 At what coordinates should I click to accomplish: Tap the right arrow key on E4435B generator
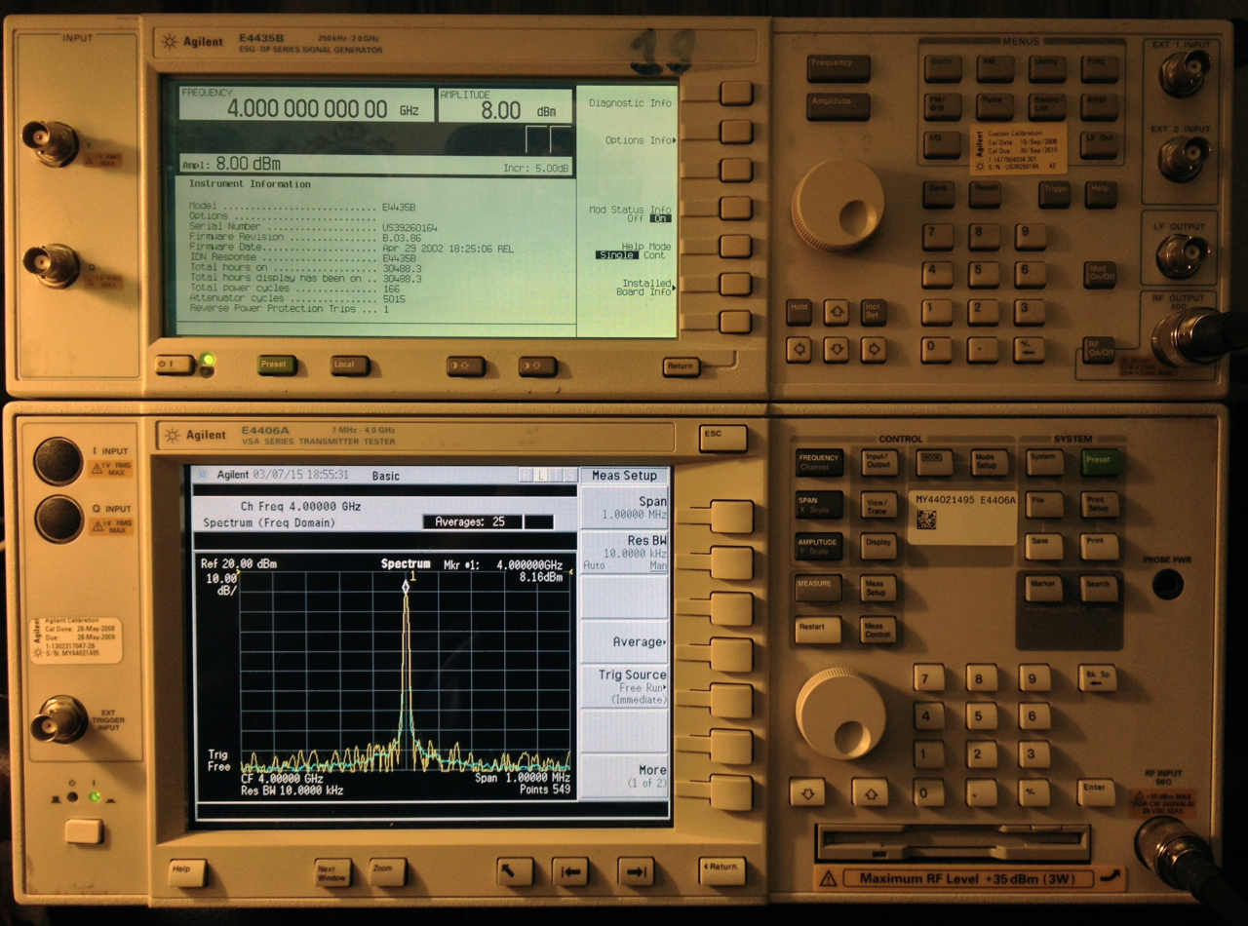[873, 348]
